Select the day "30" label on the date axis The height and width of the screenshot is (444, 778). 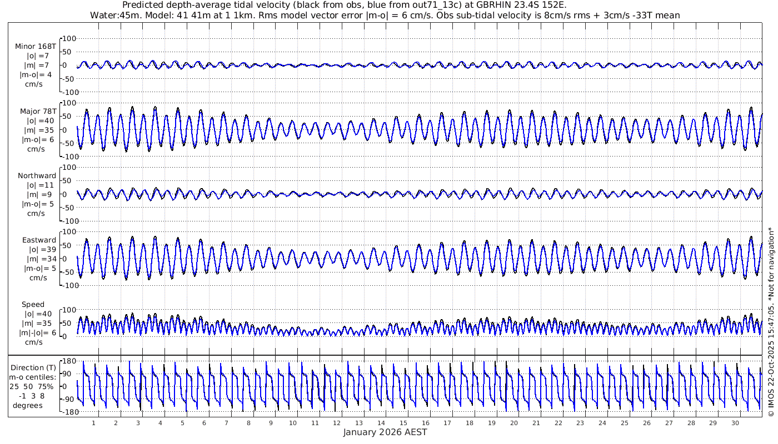[x=735, y=423]
